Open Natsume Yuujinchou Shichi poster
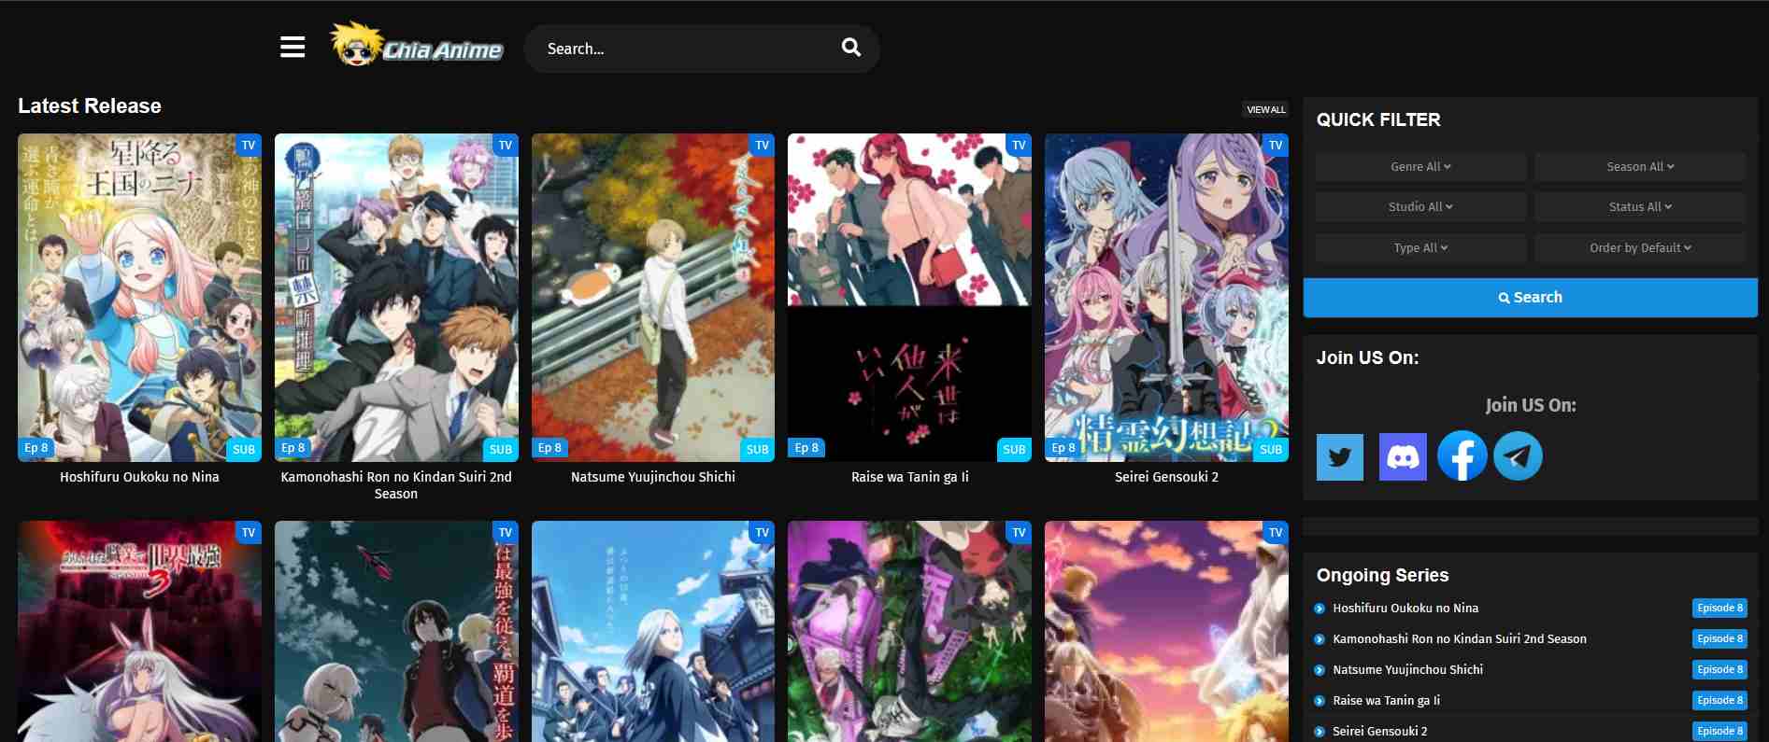1769x742 pixels. coord(653,297)
